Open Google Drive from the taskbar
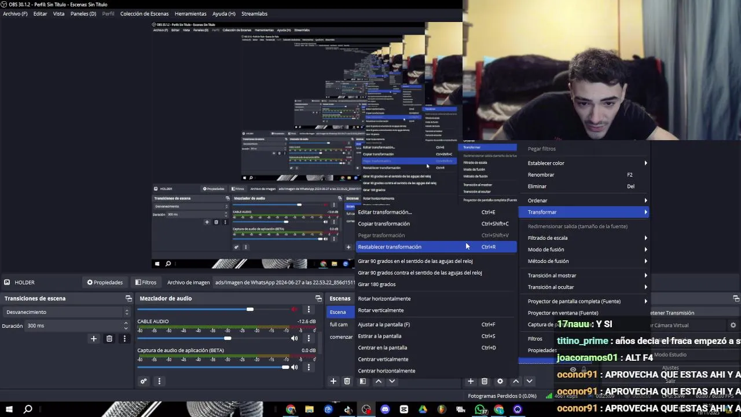Image resolution: width=741 pixels, height=417 pixels. (x=423, y=409)
